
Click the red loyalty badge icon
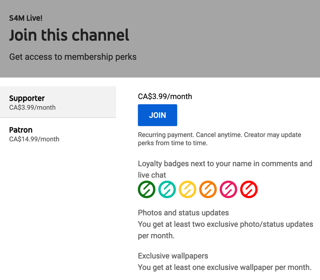(249, 189)
